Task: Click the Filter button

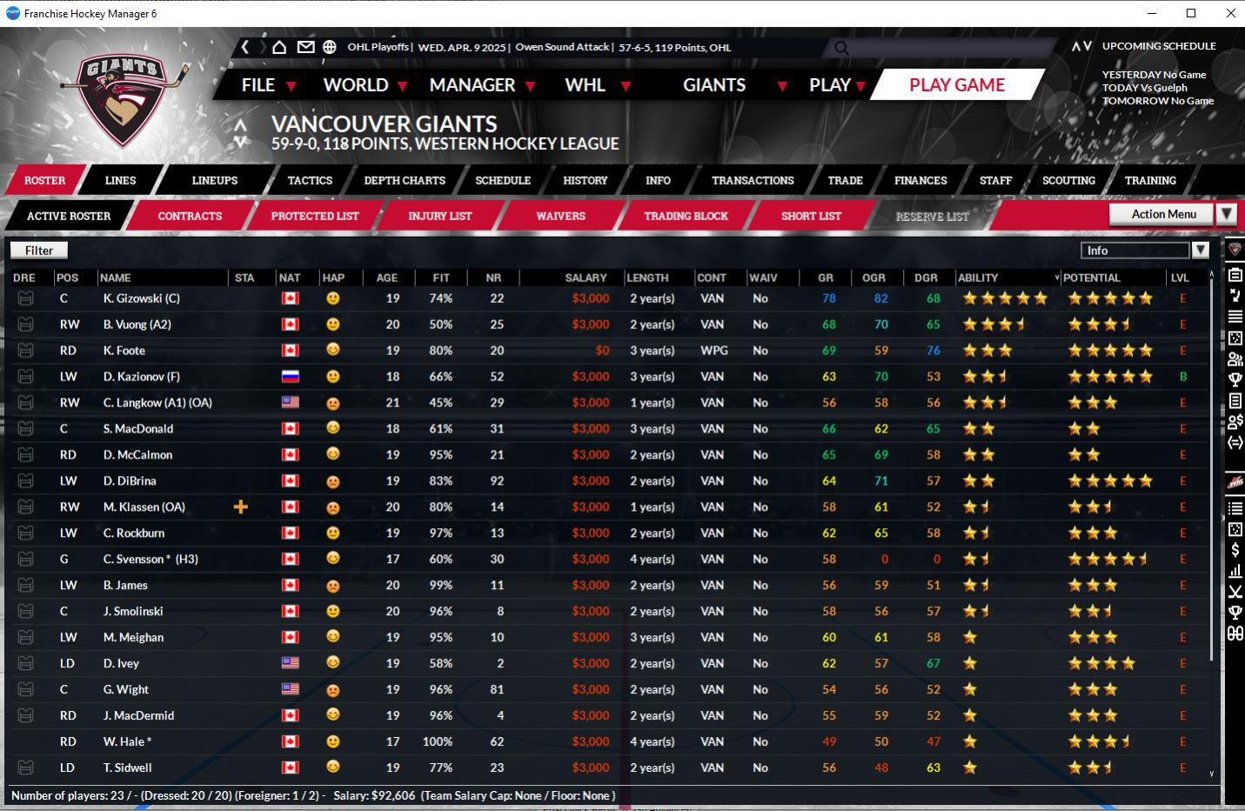Action: tap(39, 251)
